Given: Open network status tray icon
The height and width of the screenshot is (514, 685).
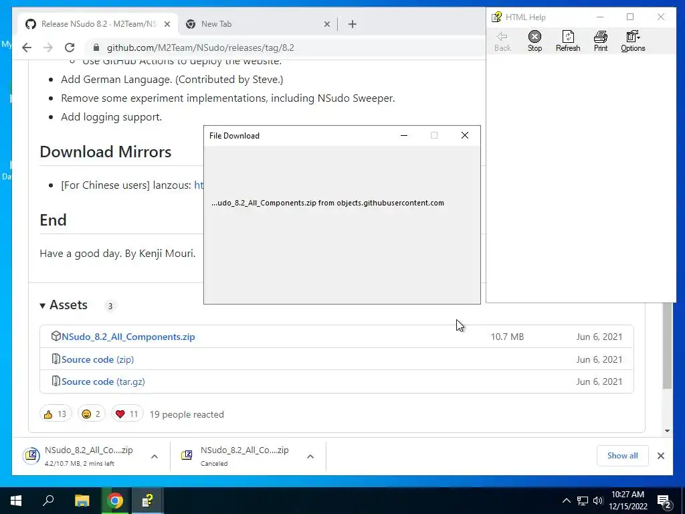Looking at the screenshot, I should point(583,501).
